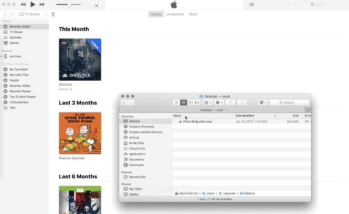349x214 pixels.
Task: Open iCloud Drive in Finder sidebar
Action: (x=146, y=148)
